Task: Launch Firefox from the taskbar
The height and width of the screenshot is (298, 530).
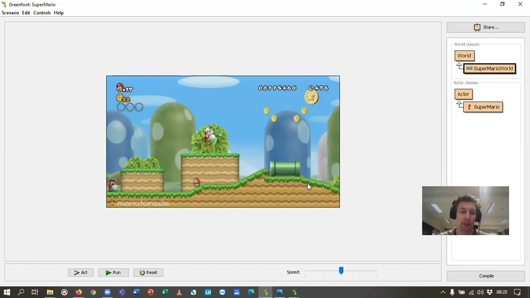Action: pos(79,292)
